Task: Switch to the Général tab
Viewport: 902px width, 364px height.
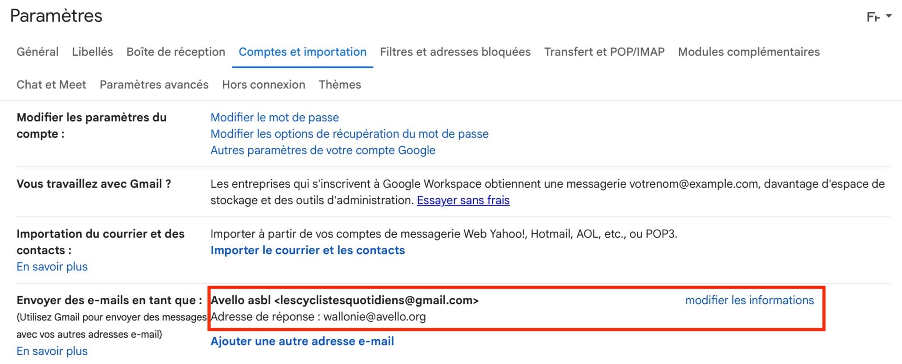Action: coord(37,52)
